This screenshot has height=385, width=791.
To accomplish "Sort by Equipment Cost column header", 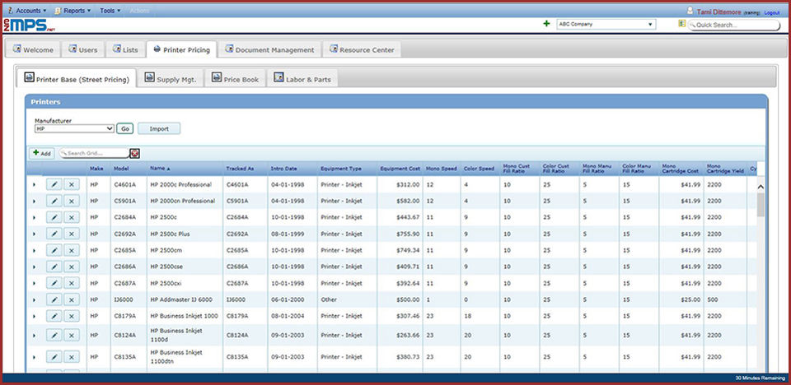I will (400, 169).
